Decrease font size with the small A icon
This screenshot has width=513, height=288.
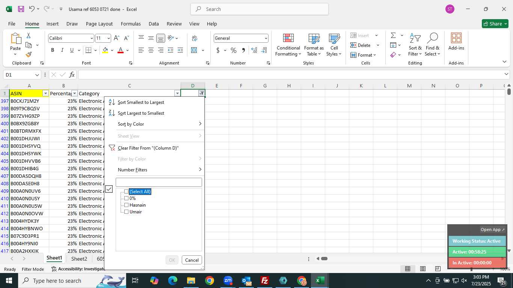pyautogui.click(x=126, y=38)
